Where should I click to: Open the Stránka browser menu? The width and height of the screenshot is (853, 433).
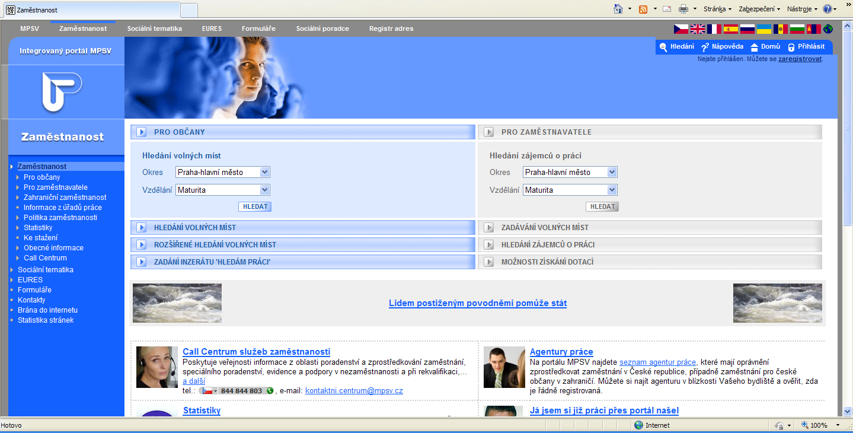717,9
